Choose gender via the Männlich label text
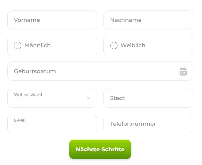 tap(38, 45)
